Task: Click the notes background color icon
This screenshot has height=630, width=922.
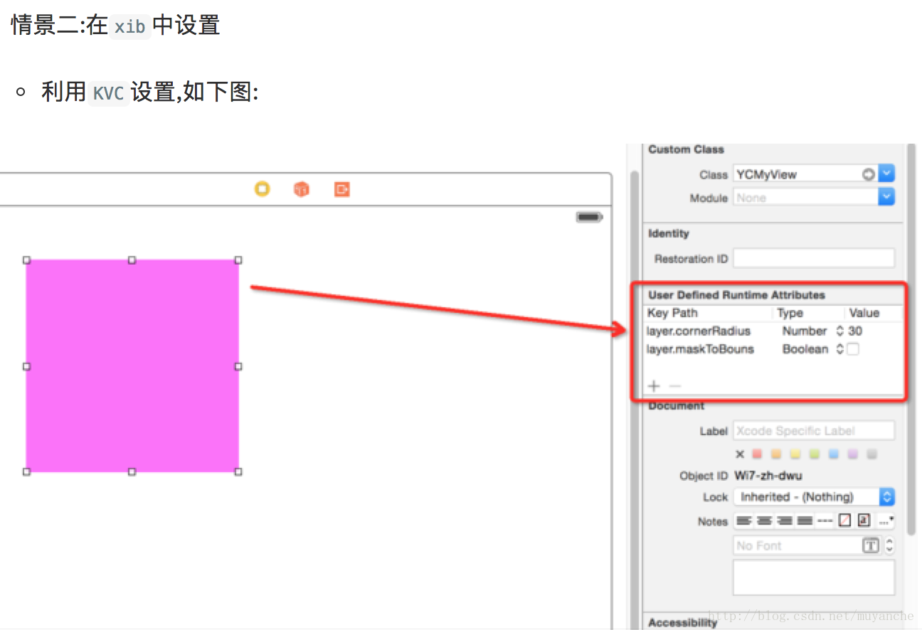Action: [864, 520]
